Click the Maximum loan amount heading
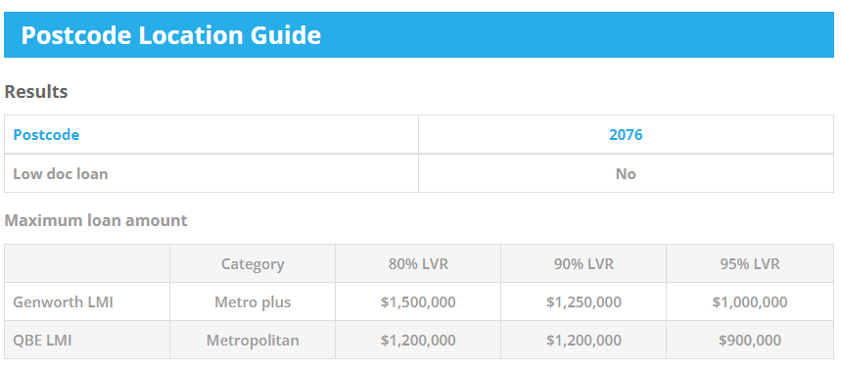The width and height of the screenshot is (841, 369). pyautogui.click(x=96, y=220)
